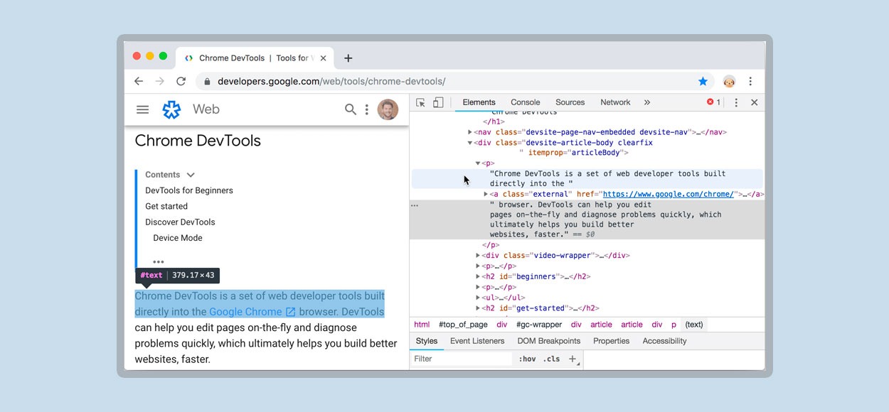Click #gc-wrapper in the breadcrumb trail
This screenshot has height=412, width=889.
click(538, 325)
